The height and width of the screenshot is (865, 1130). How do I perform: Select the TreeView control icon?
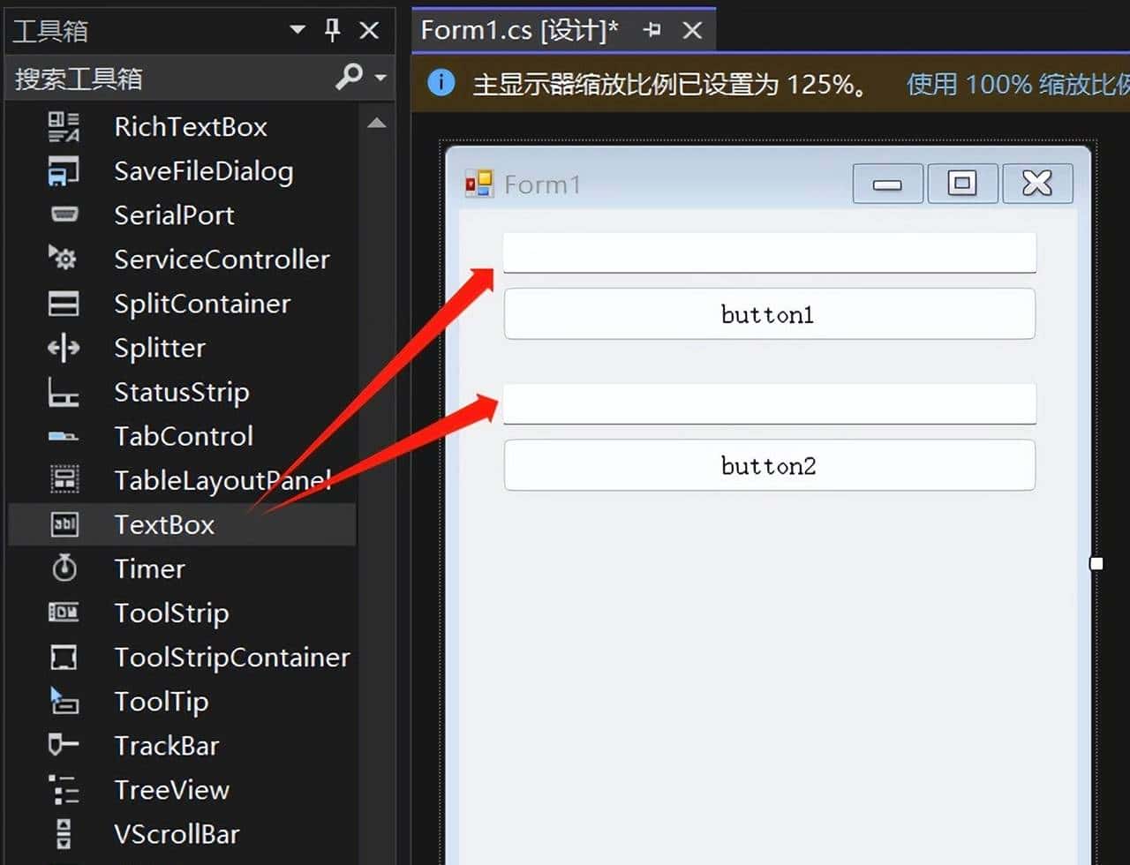coord(64,789)
